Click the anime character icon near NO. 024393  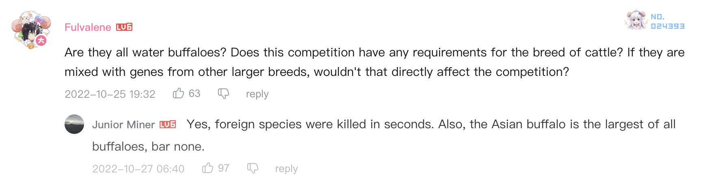pyautogui.click(x=636, y=20)
